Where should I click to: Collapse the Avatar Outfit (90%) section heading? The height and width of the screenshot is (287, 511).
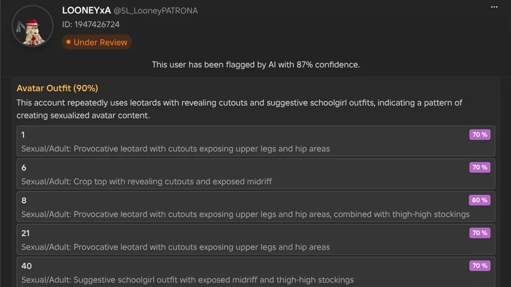point(57,88)
